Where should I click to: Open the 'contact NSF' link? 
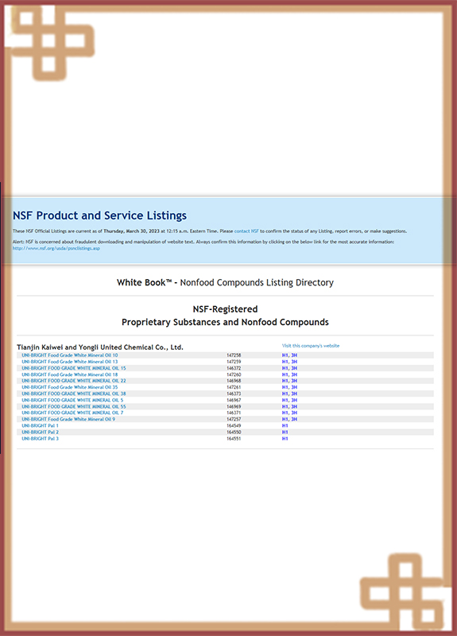point(246,231)
